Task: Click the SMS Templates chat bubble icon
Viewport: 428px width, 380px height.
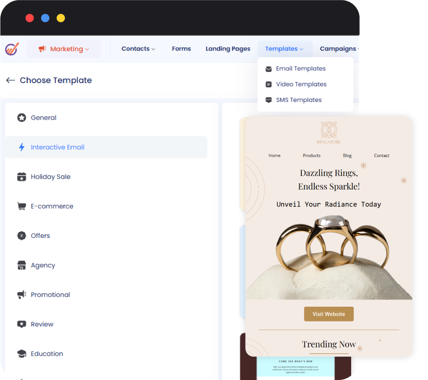Action: [x=269, y=100]
